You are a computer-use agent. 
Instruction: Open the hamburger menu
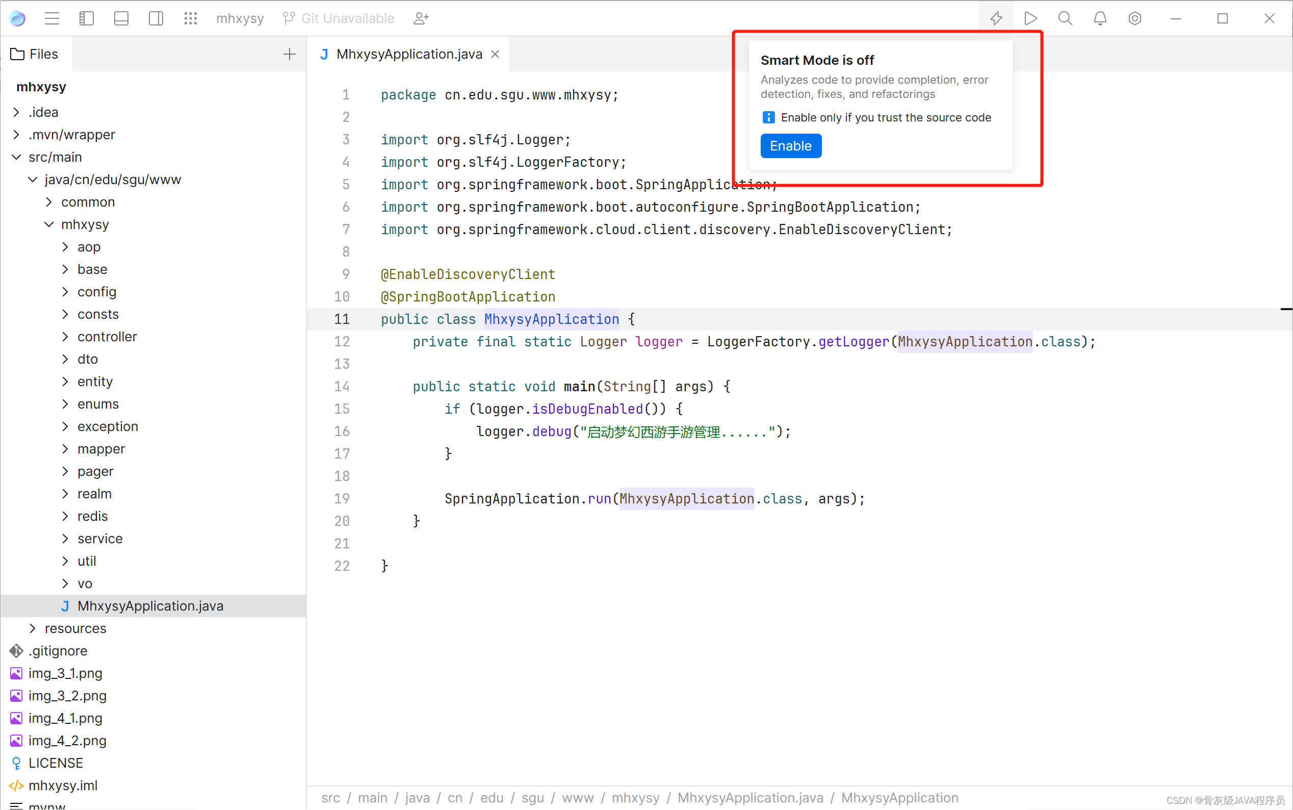tap(51, 18)
